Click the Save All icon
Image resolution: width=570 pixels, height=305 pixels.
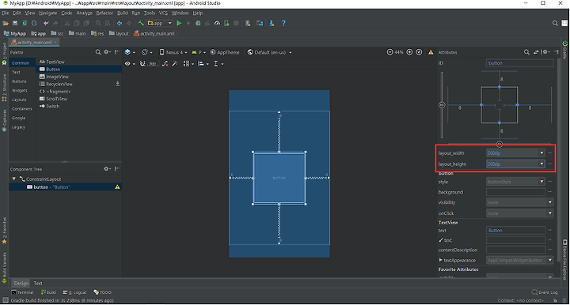tap(15, 23)
